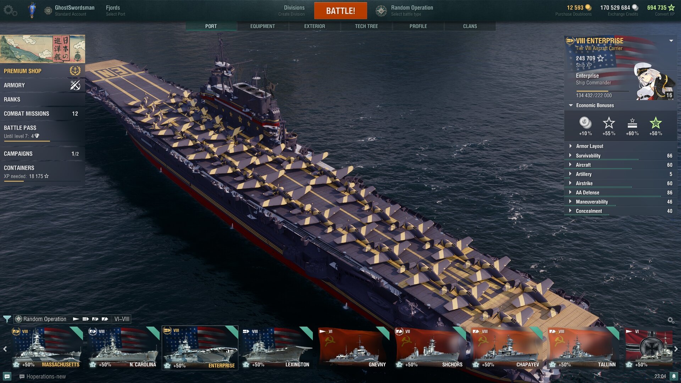This screenshot has width=681, height=383.
Task: Expand the Concealment stats row
Action: tap(620, 211)
